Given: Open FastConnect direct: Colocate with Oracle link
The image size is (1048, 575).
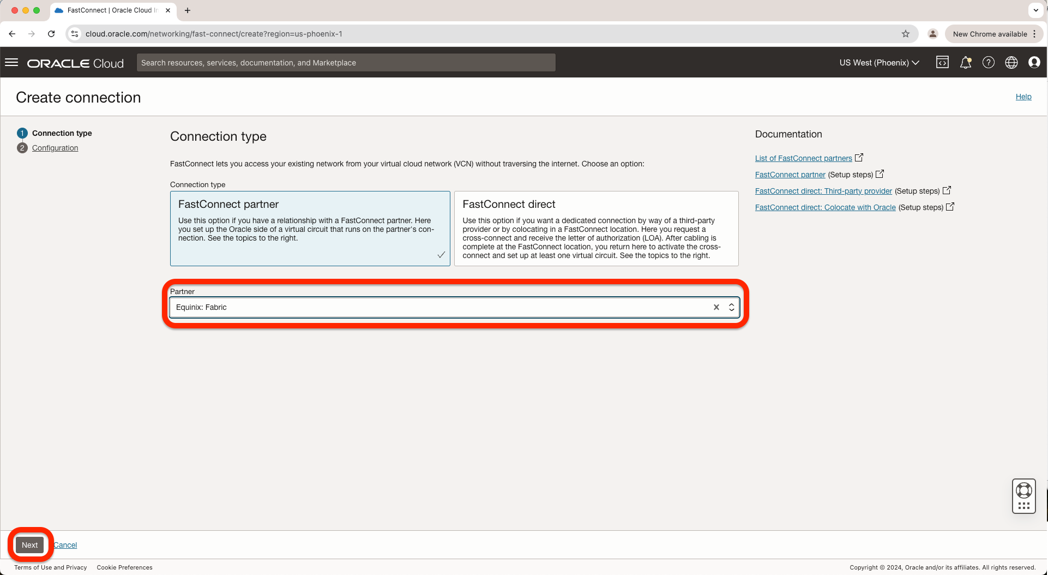Looking at the screenshot, I should pos(826,207).
